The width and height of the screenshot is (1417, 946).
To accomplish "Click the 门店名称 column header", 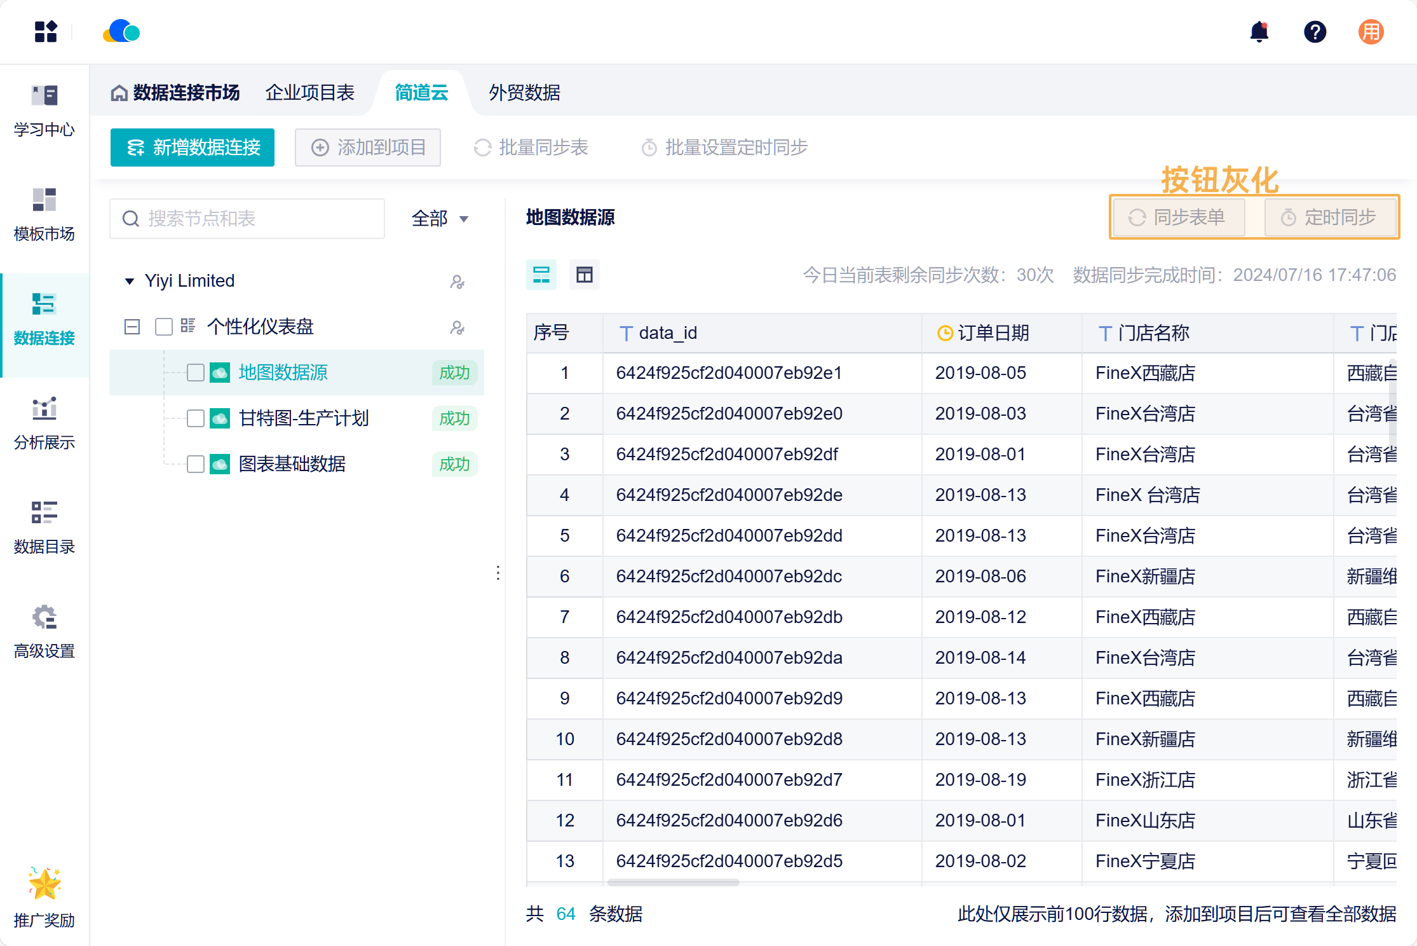I will coord(1207,333).
